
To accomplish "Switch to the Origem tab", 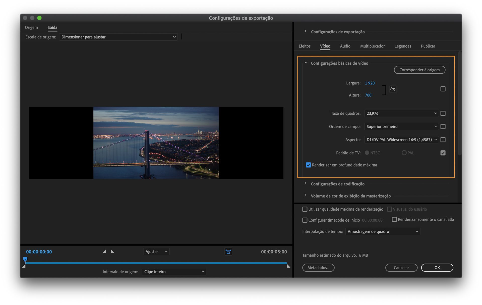I will (x=31, y=27).
